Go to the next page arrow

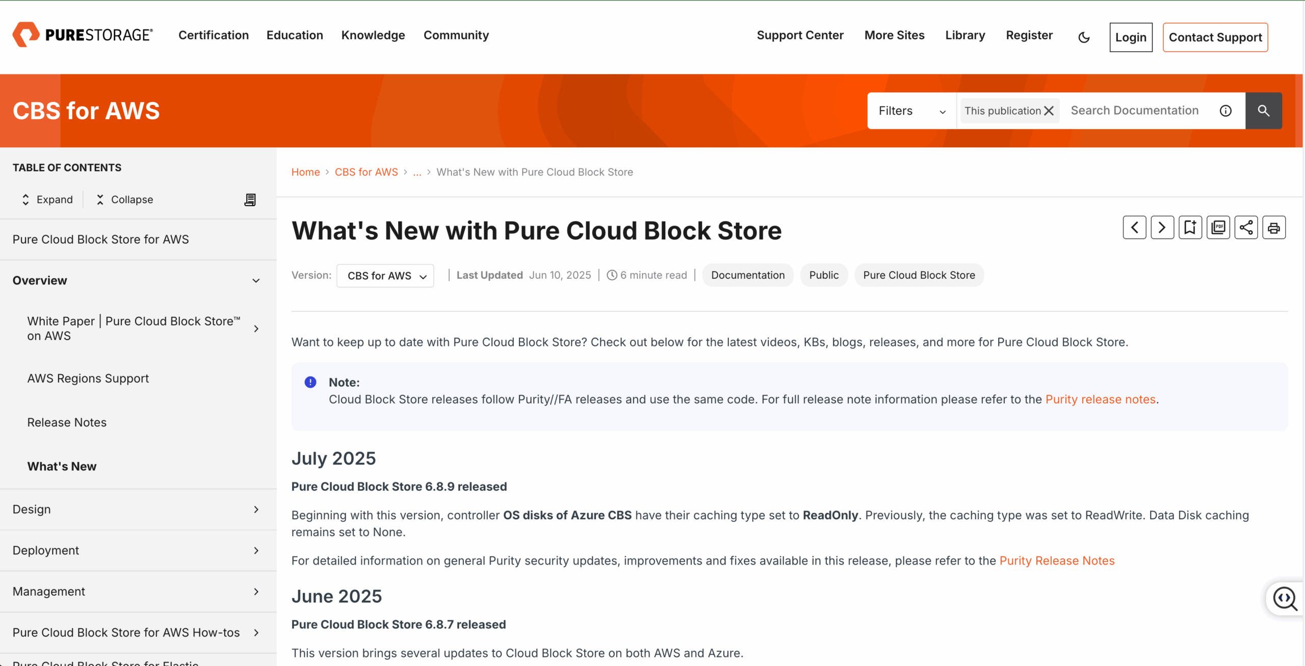click(1162, 227)
